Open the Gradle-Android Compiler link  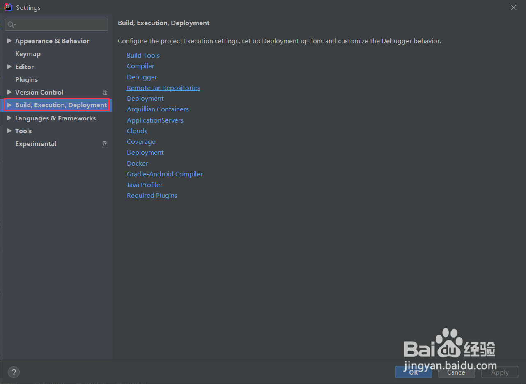pos(165,174)
